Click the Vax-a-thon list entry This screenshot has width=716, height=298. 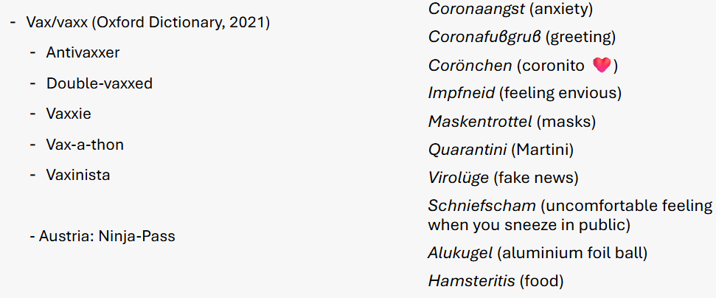coord(84,145)
